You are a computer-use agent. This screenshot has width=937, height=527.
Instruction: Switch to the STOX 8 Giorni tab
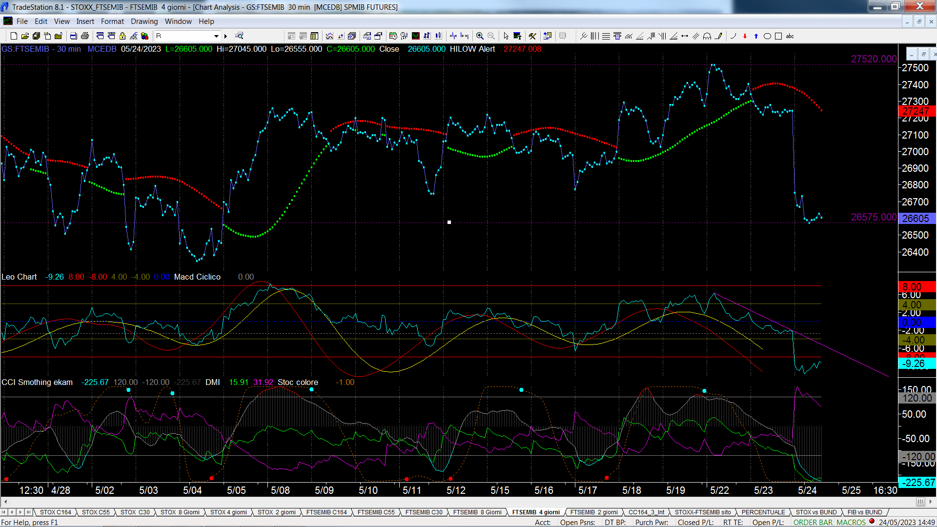click(180, 512)
